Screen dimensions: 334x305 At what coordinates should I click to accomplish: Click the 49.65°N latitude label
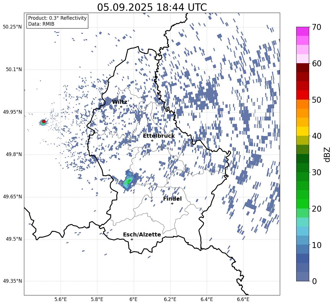point(12,197)
